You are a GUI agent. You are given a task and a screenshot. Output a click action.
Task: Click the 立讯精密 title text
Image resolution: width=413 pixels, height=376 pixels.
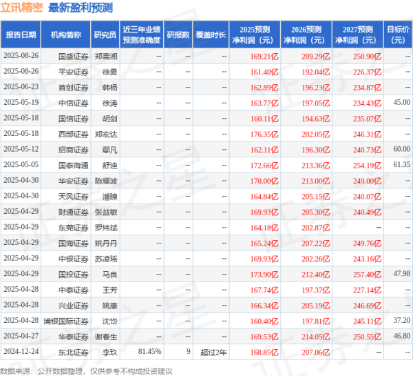click(x=21, y=8)
